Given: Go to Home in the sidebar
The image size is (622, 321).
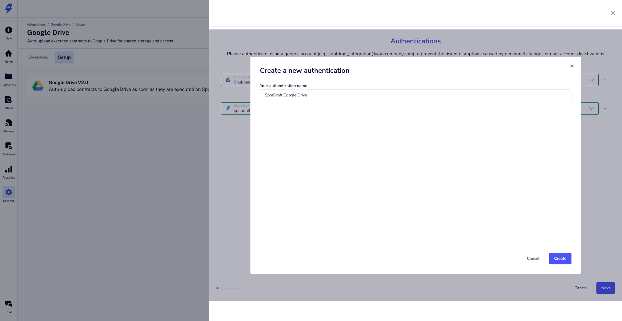Looking at the screenshot, I should pos(9,53).
